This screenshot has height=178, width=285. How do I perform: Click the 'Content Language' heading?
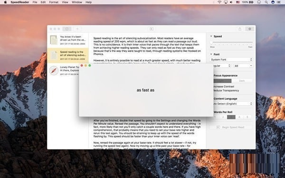click(x=225, y=99)
